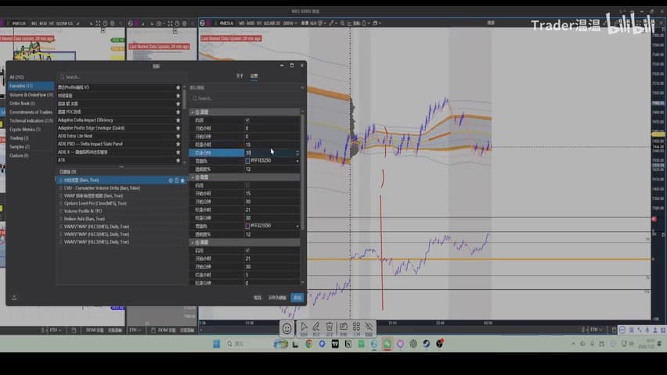Switch to the underlined settings tab in dialog header

point(254,76)
